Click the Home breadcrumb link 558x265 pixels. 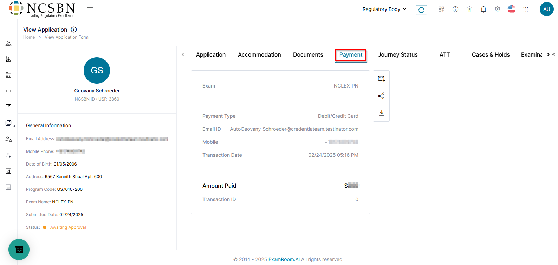click(29, 37)
